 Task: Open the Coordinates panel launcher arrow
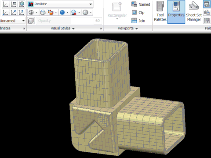[x=24, y=29]
